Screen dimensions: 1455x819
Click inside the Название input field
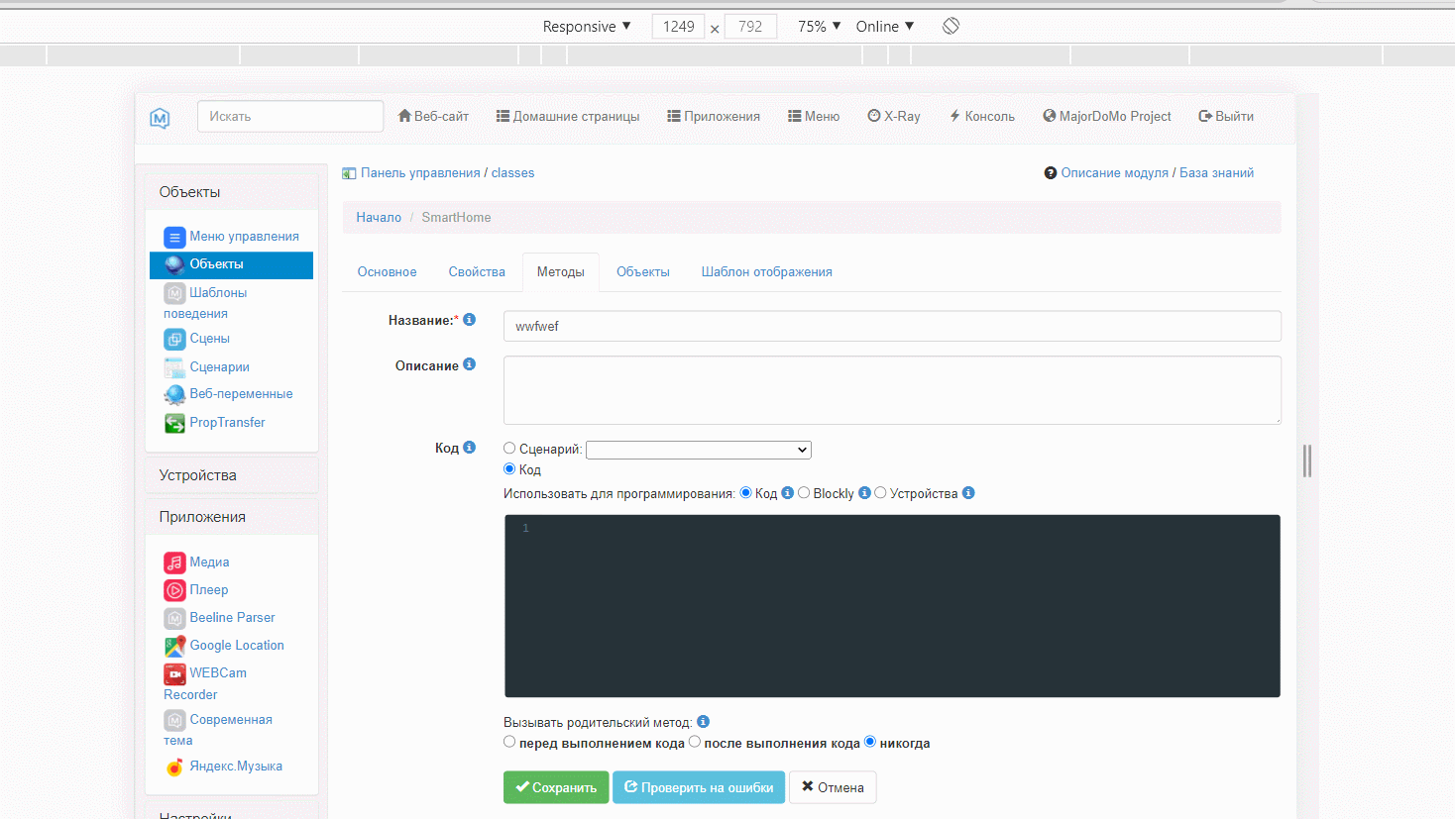pyautogui.click(x=892, y=325)
